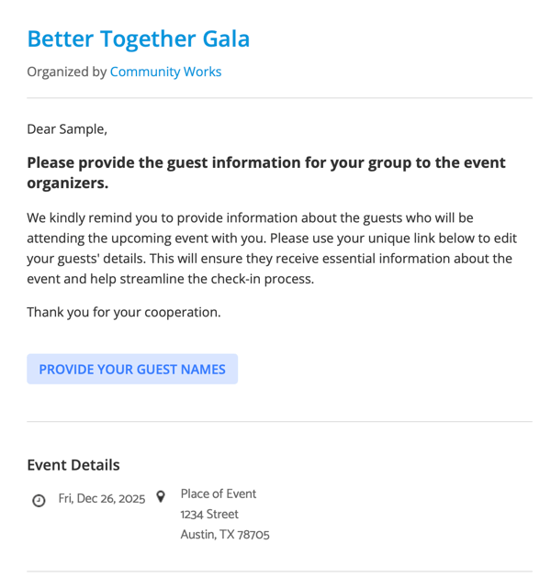The width and height of the screenshot is (551, 577).
Task: Click the location pin icon
Action: pos(161,496)
